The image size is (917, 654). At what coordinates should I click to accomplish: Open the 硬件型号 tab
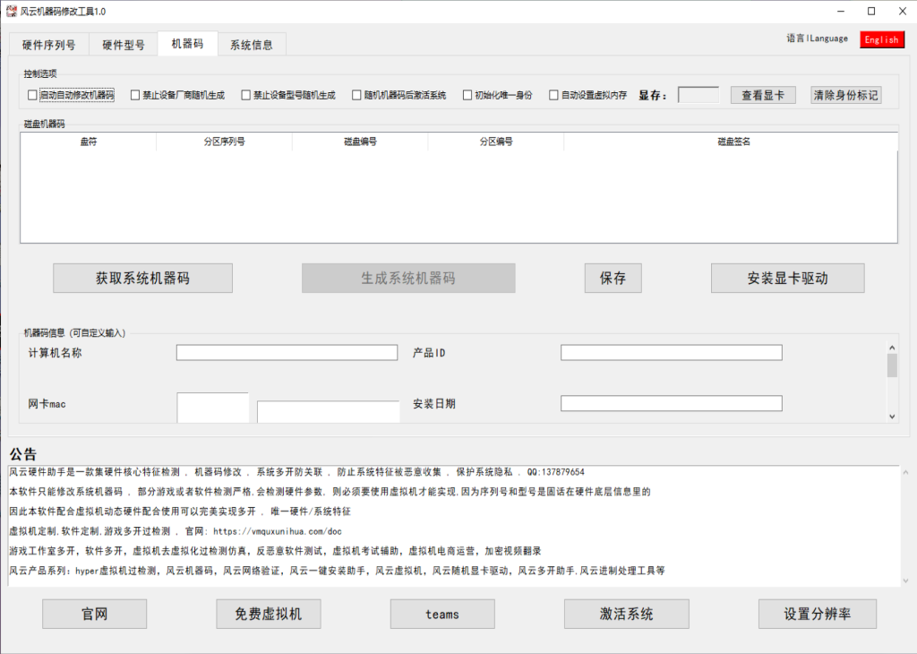click(123, 43)
